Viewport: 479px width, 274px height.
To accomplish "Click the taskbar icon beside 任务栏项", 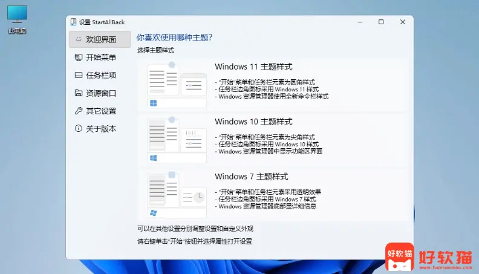I will point(79,75).
